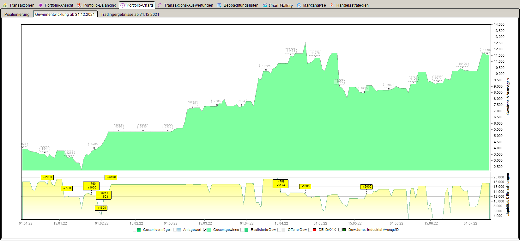Click the -1760 / +1000 marker
The height and width of the screenshot is (241, 520).
(91, 186)
